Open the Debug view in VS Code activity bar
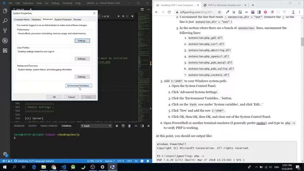304x171 pixels. click(5, 40)
